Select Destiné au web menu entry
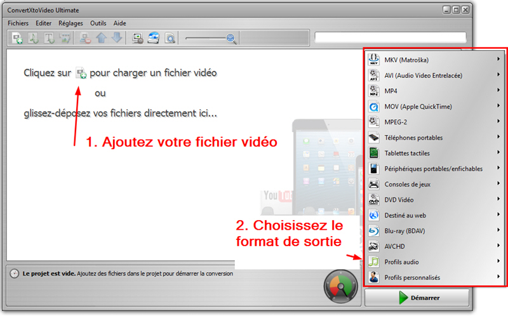508x316 pixels. tap(435, 215)
